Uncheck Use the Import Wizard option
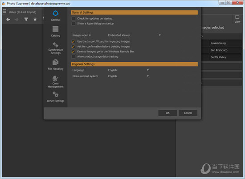Viewport: 245px width, 179px height. (73, 41)
